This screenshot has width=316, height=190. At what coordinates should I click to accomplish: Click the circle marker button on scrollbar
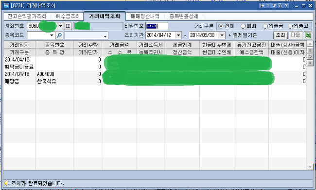[x=310, y=56]
